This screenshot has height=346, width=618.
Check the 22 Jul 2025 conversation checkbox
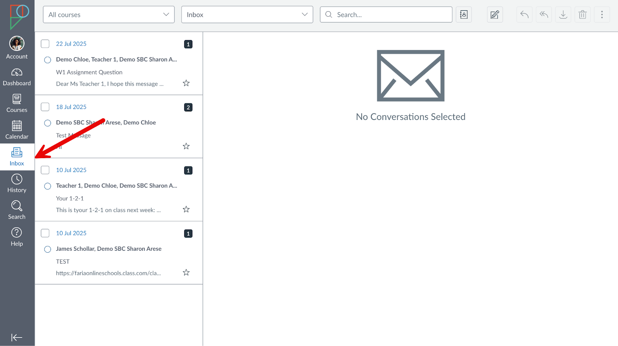[45, 44]
